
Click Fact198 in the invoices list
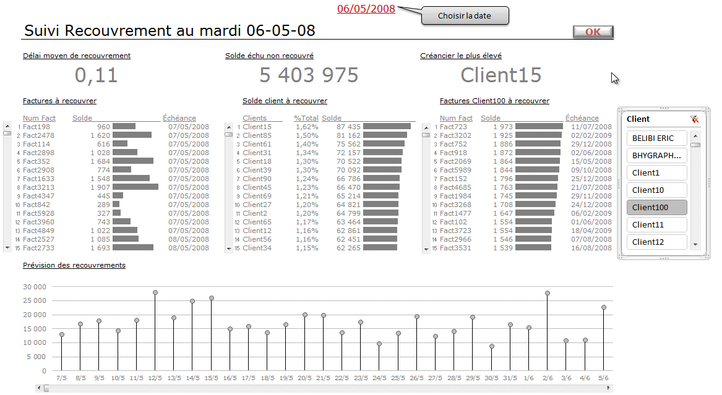[37, 127]
